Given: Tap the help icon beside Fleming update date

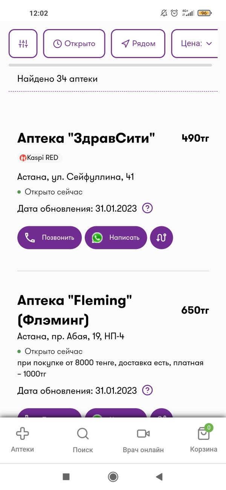Looking at the screenshot, I should (x=148, y=390).
